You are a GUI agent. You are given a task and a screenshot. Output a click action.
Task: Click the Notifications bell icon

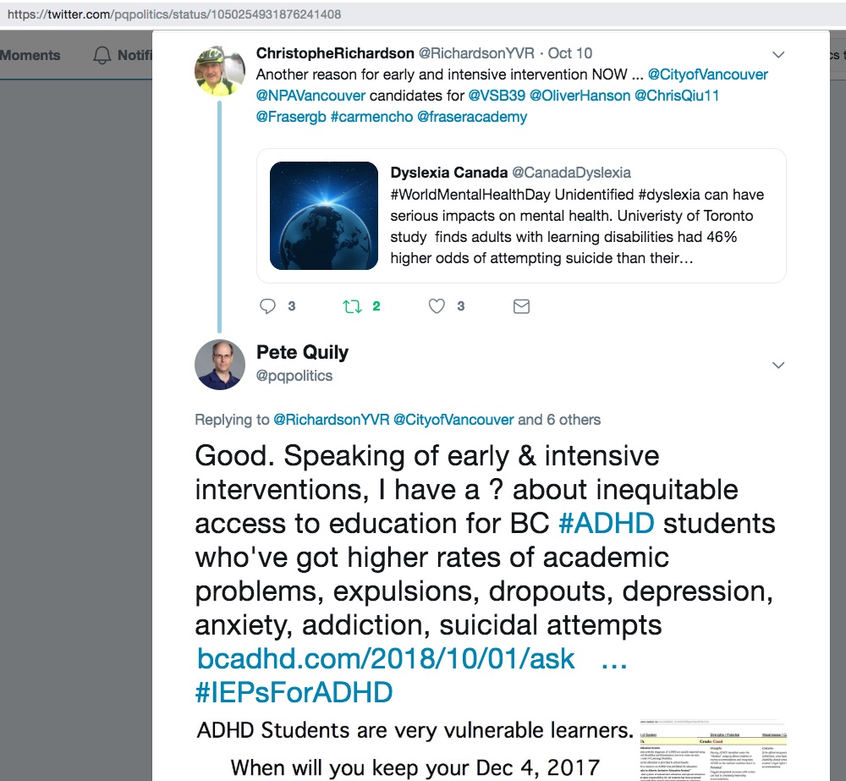102,56
